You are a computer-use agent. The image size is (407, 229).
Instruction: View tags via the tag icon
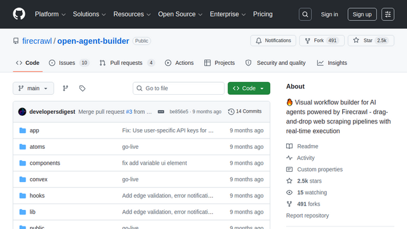click(82, 88)
